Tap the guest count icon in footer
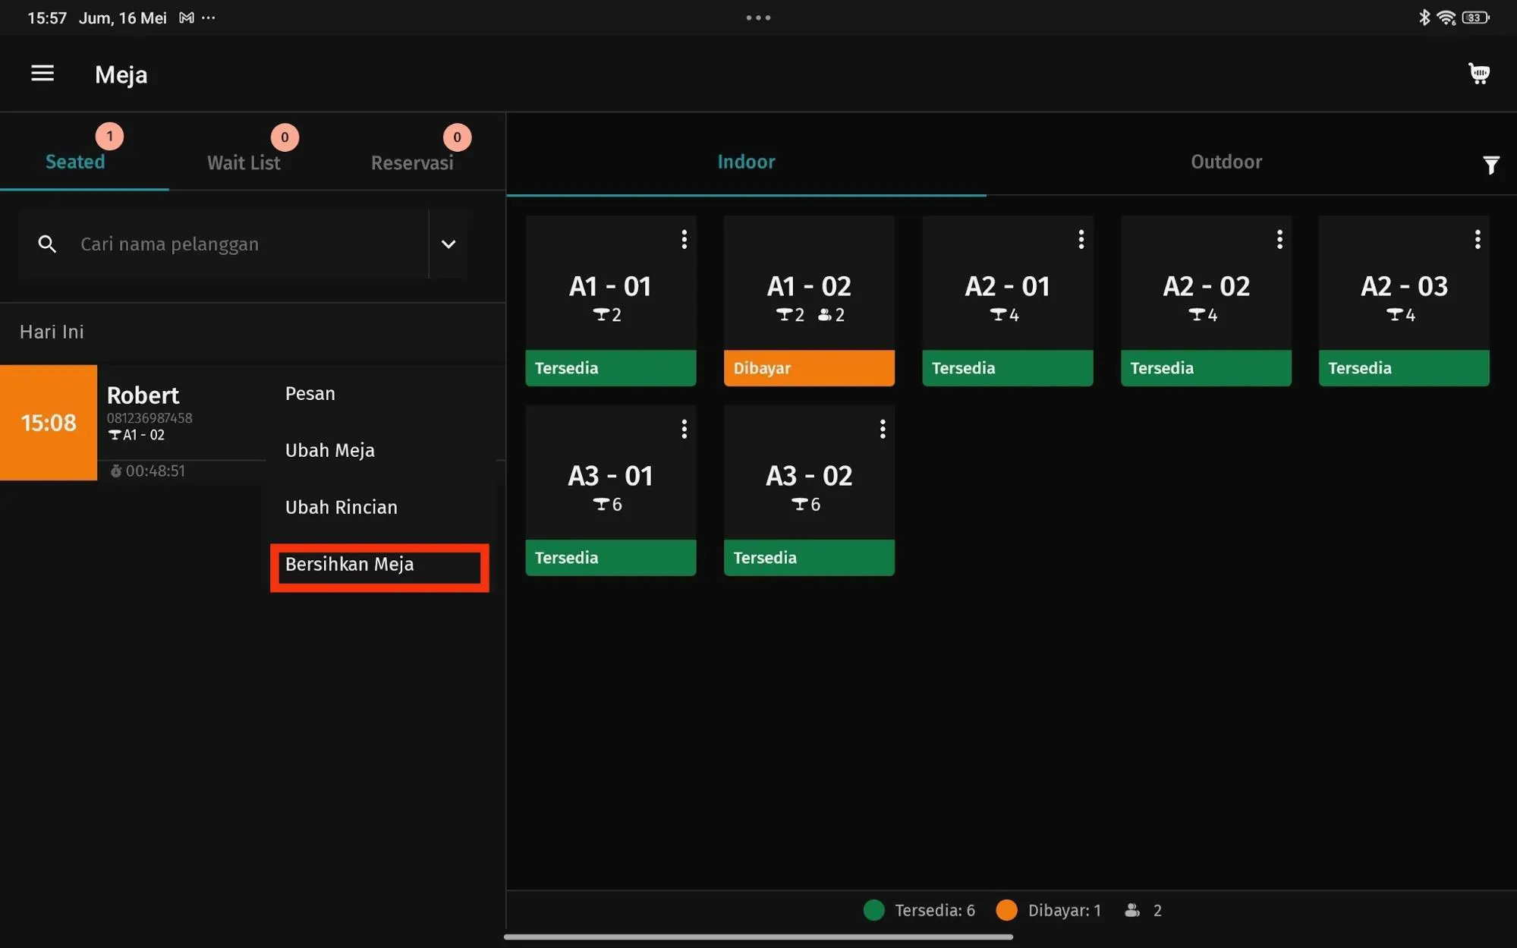This screenshot has height=948, width=1517. pos(1132,910)
